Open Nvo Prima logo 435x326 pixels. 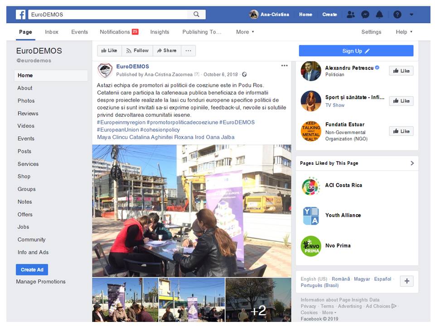[311, 246]
